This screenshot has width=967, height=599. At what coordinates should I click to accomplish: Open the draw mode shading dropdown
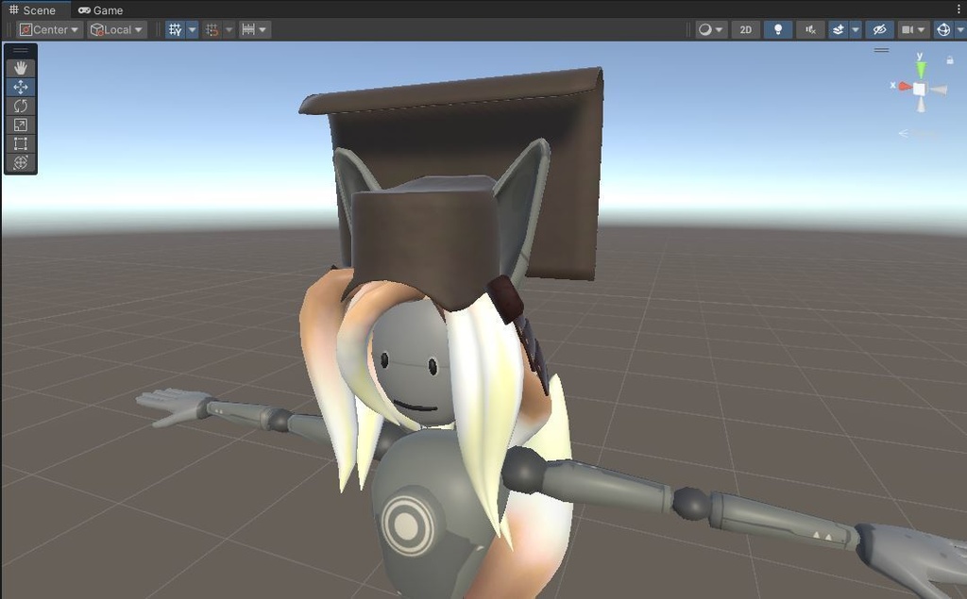[711, 29]
